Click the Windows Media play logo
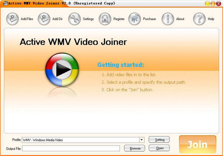The image size is (223, 156). click(62, 69)
